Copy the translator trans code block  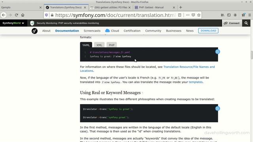[x=217, y=108]
